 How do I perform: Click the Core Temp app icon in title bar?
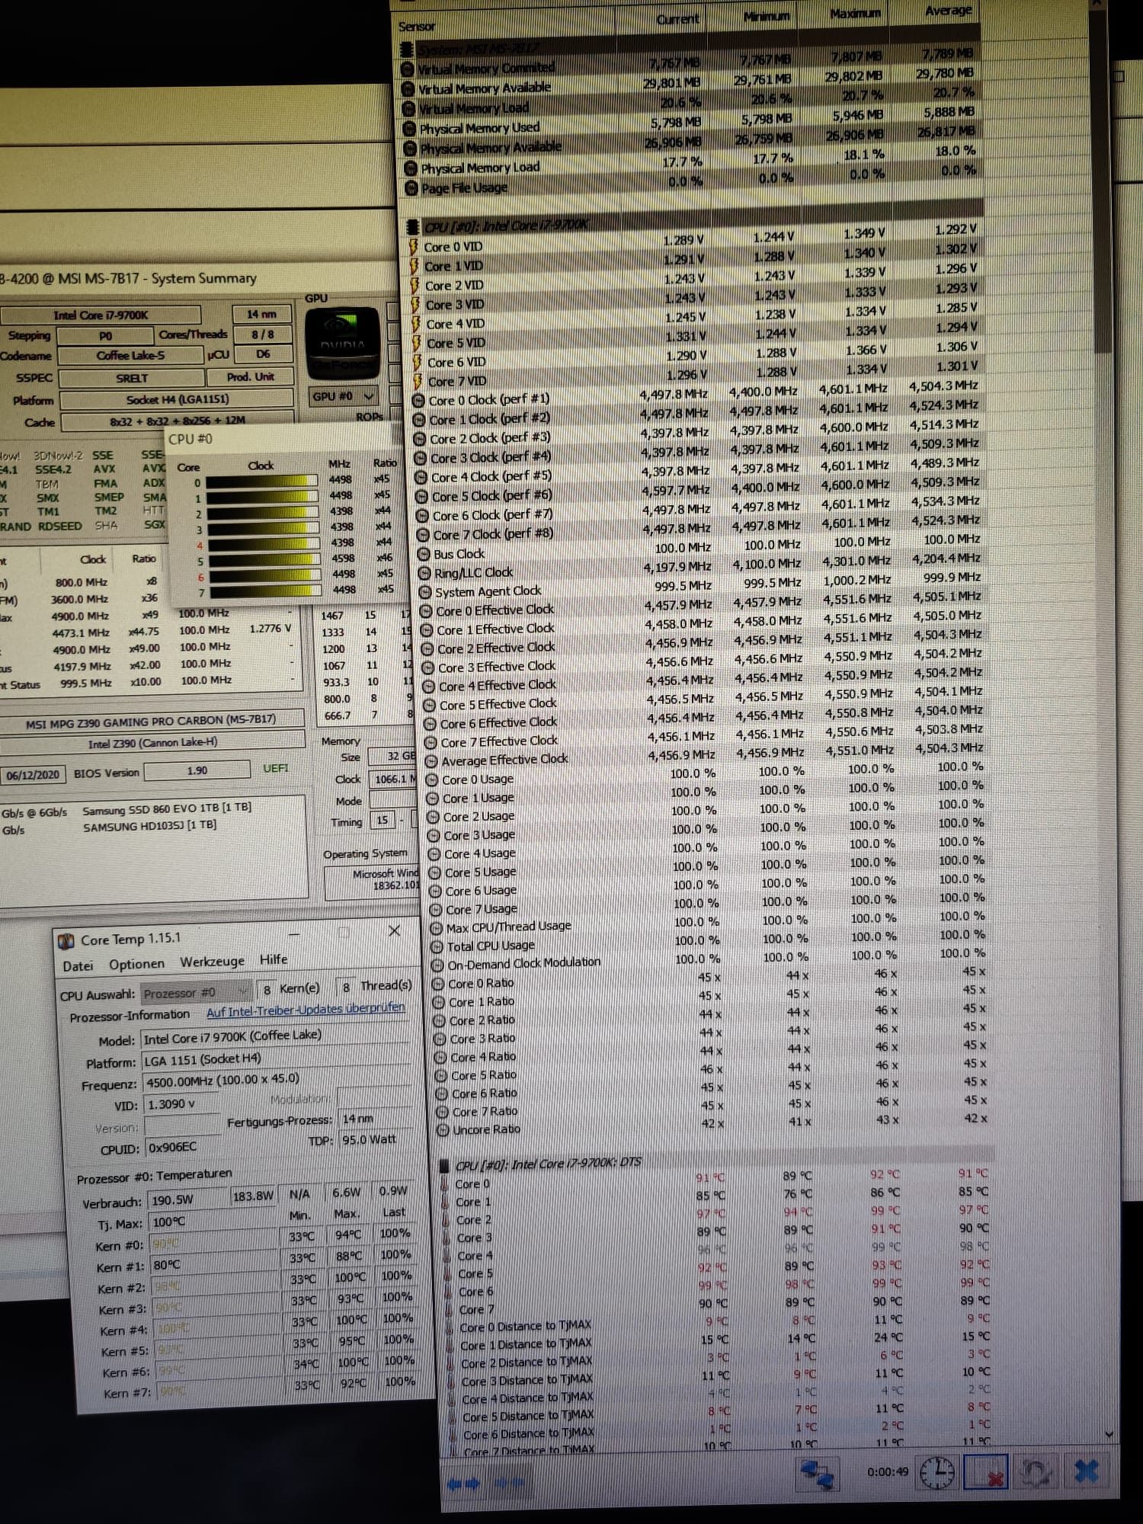point(67,942)
